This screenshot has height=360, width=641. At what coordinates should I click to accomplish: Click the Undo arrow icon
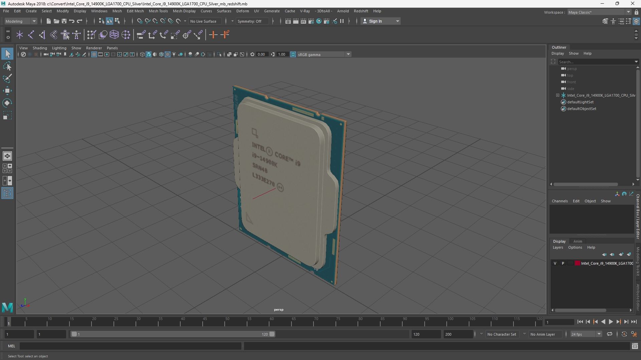click(x=72, y=21)
